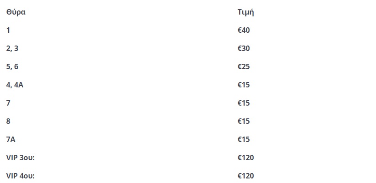This screenshot has width=376, height=183.
Task: Click the €120 price for VIP 4ου
Action: click(245, 176)
